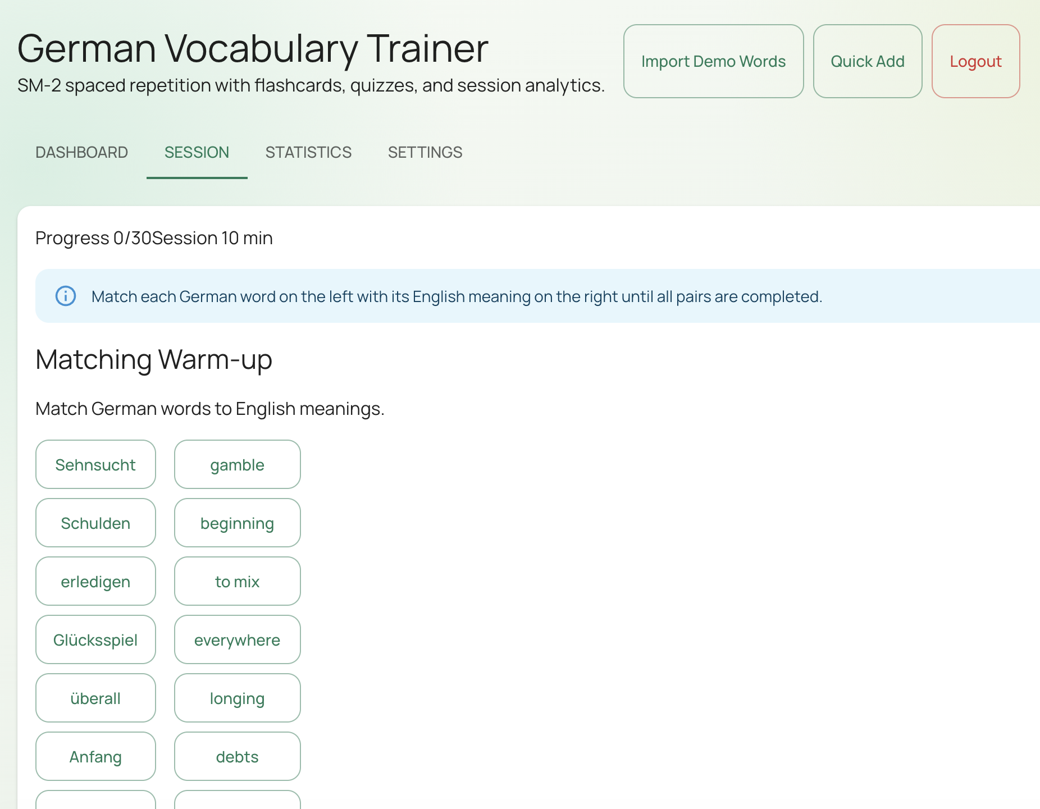Click 'Match German words to English meanings.' text

(210, 409)
